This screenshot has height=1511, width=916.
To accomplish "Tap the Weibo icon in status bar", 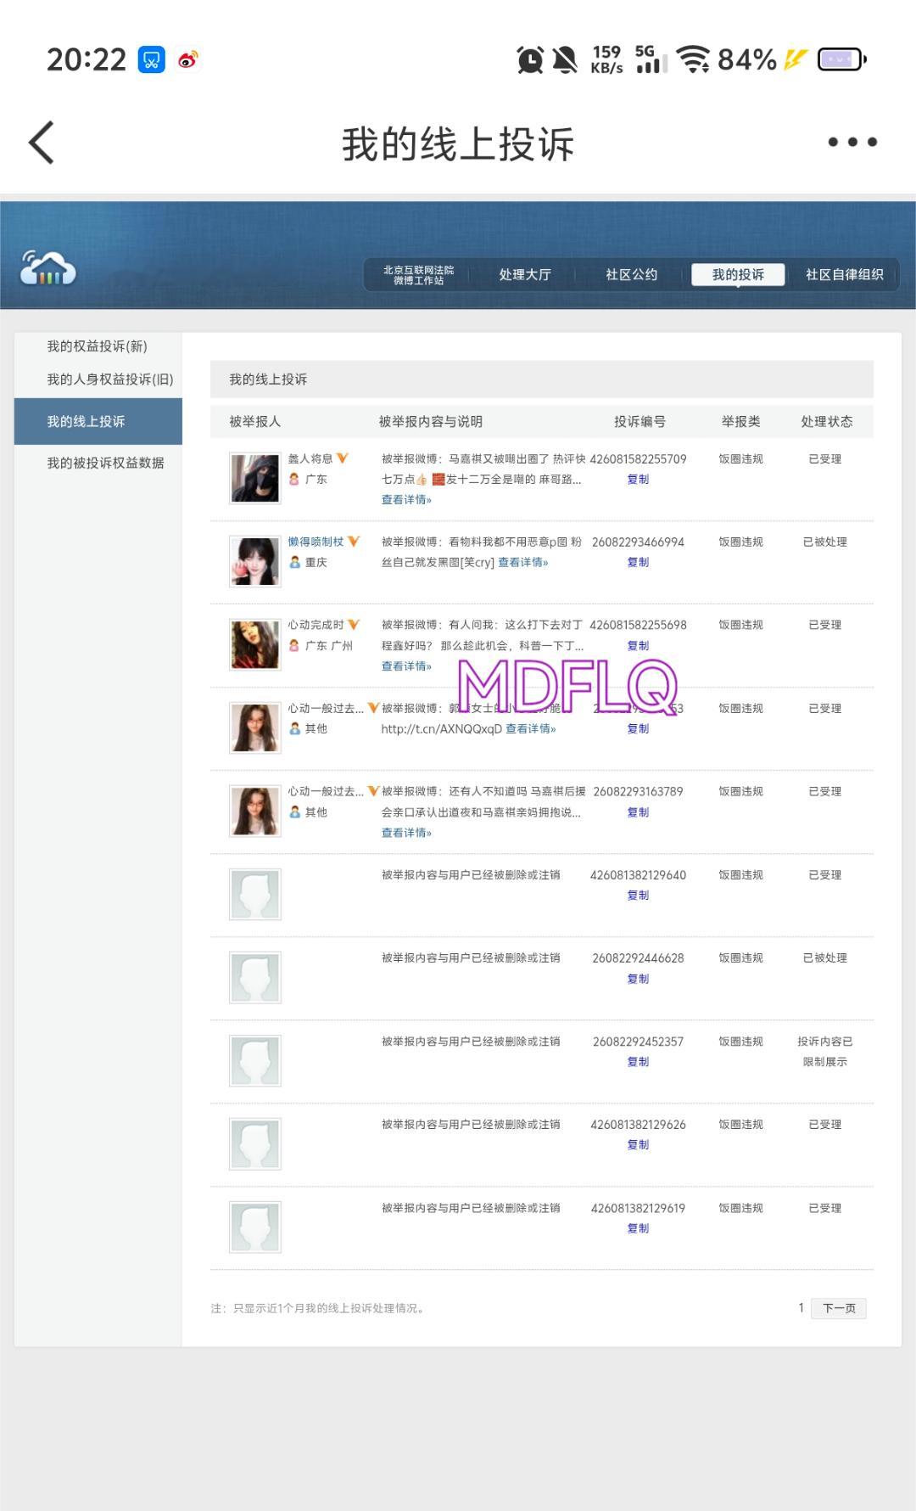I will click(x=188, y=59).
